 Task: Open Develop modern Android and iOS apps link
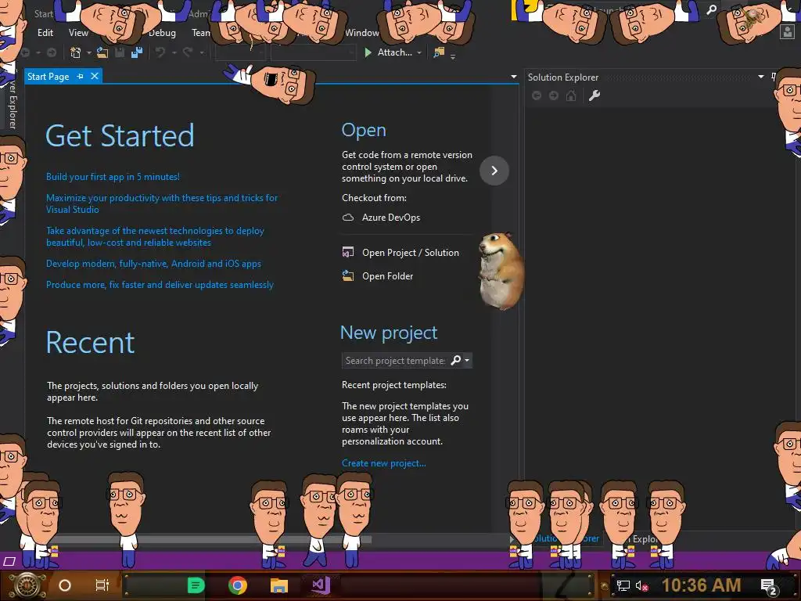pos(153,264)
